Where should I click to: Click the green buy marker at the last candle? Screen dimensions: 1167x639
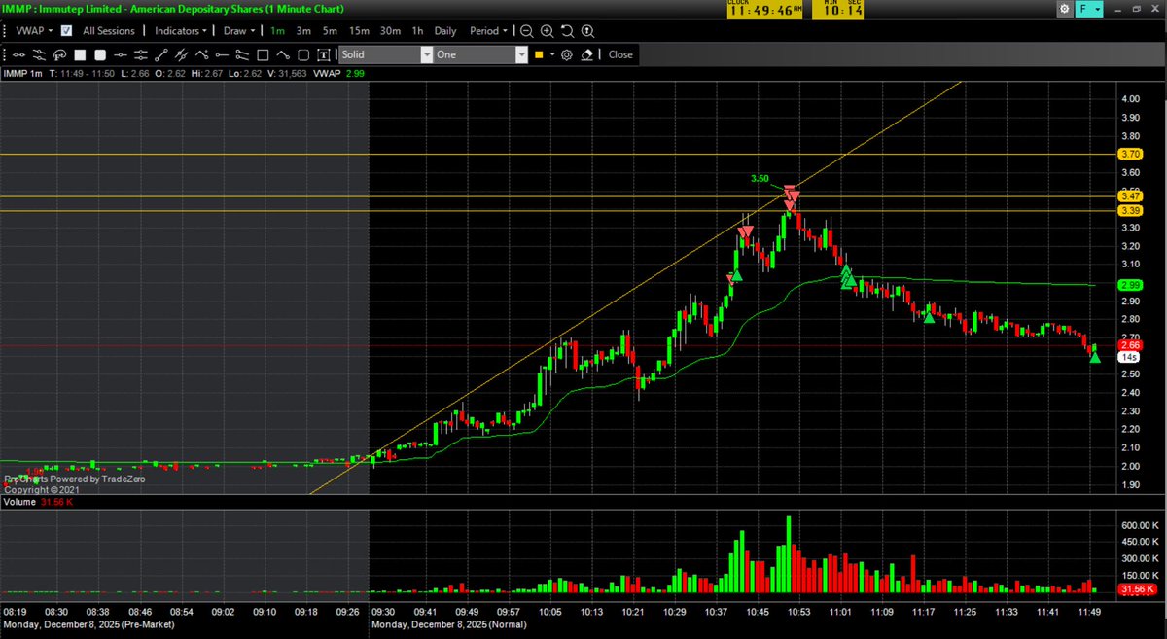click(x=1095, y=358)
